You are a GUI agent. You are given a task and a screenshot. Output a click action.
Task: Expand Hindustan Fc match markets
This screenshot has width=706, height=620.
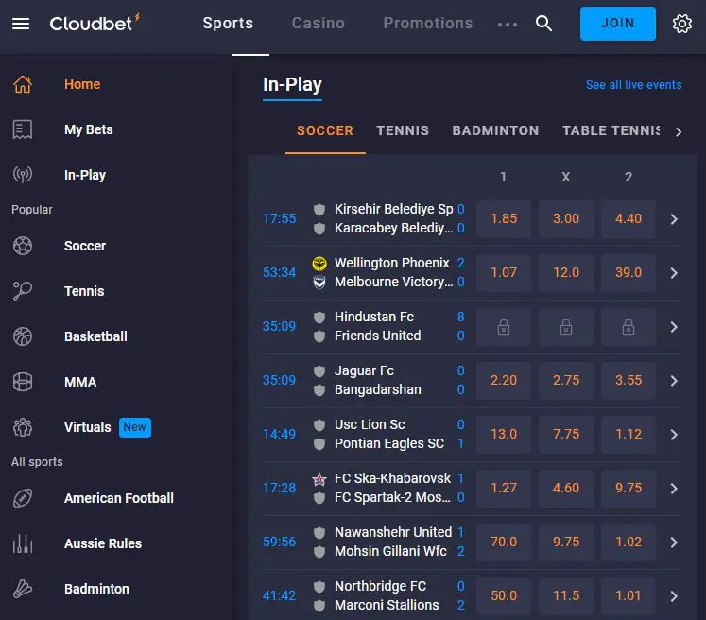674,327
